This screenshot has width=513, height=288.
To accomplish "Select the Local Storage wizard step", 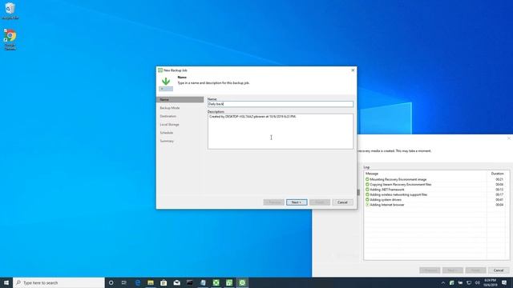I will click(169, 125).
